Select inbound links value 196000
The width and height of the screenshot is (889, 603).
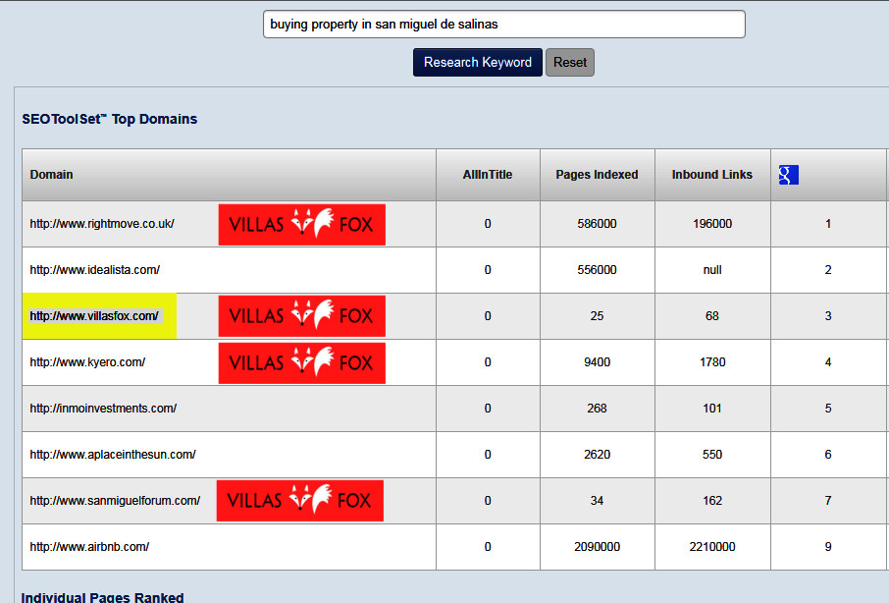tap(712, 224)
